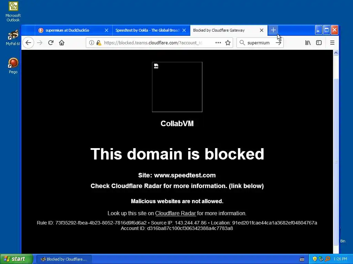Click the 1:26 PM clock

(x=340, y=259)
